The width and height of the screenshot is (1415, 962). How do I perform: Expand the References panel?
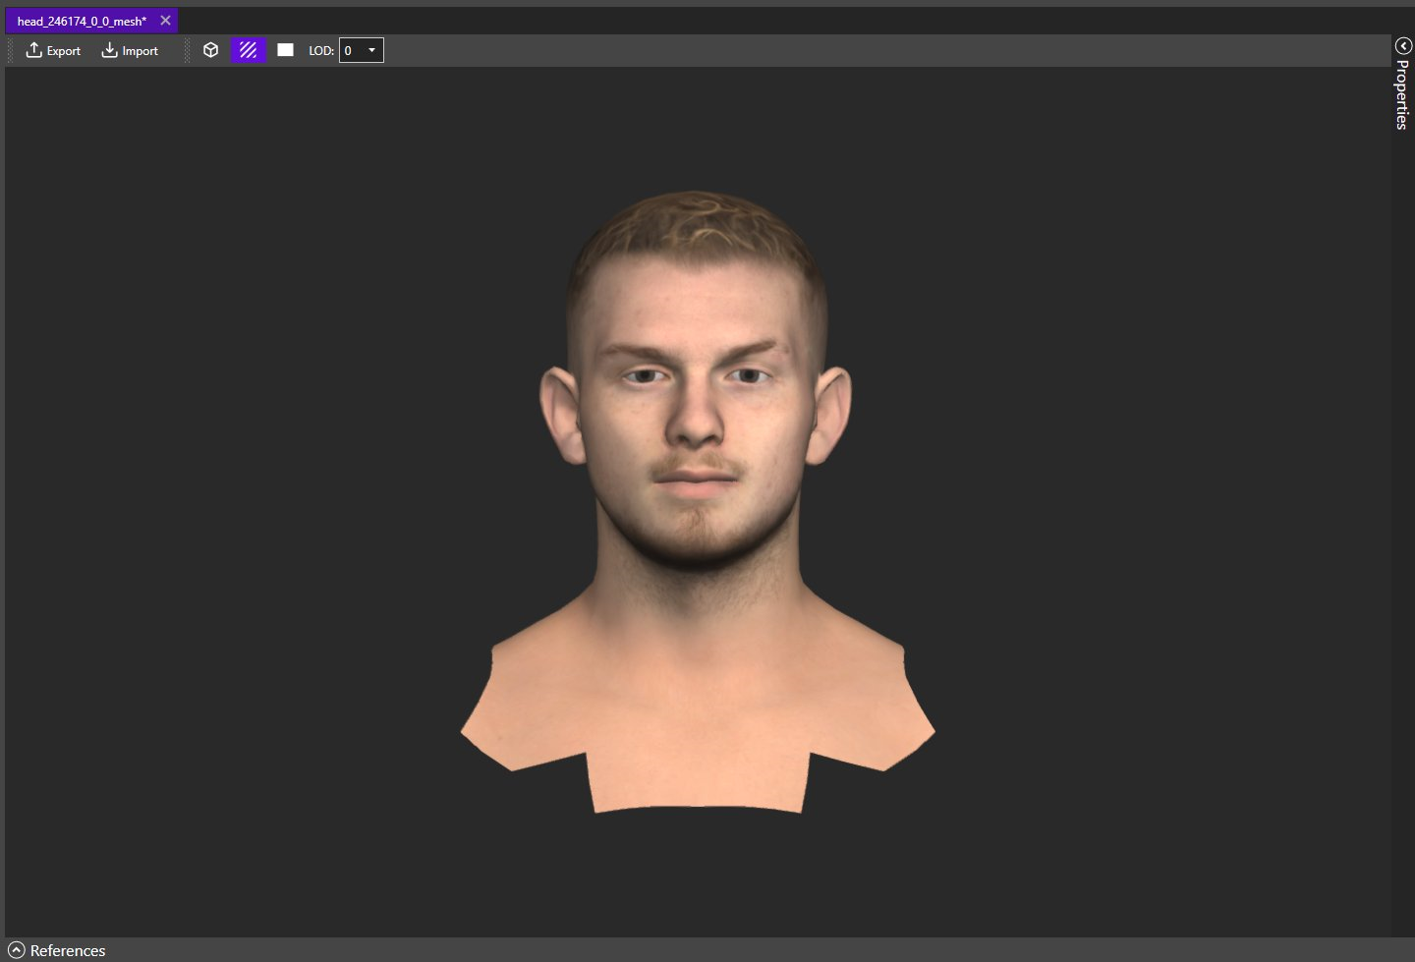tap(56, 950)
